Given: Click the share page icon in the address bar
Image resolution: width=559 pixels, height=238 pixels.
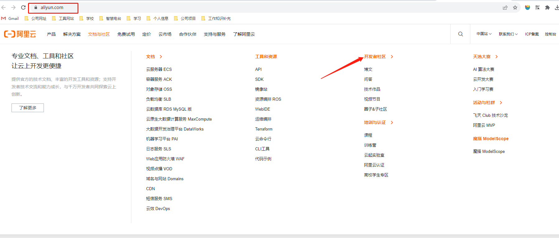Looking at the screenshot, I should coord(505,7).
